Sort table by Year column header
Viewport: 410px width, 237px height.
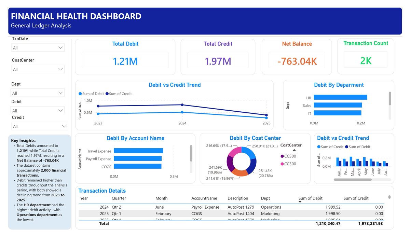coord(84,198)
